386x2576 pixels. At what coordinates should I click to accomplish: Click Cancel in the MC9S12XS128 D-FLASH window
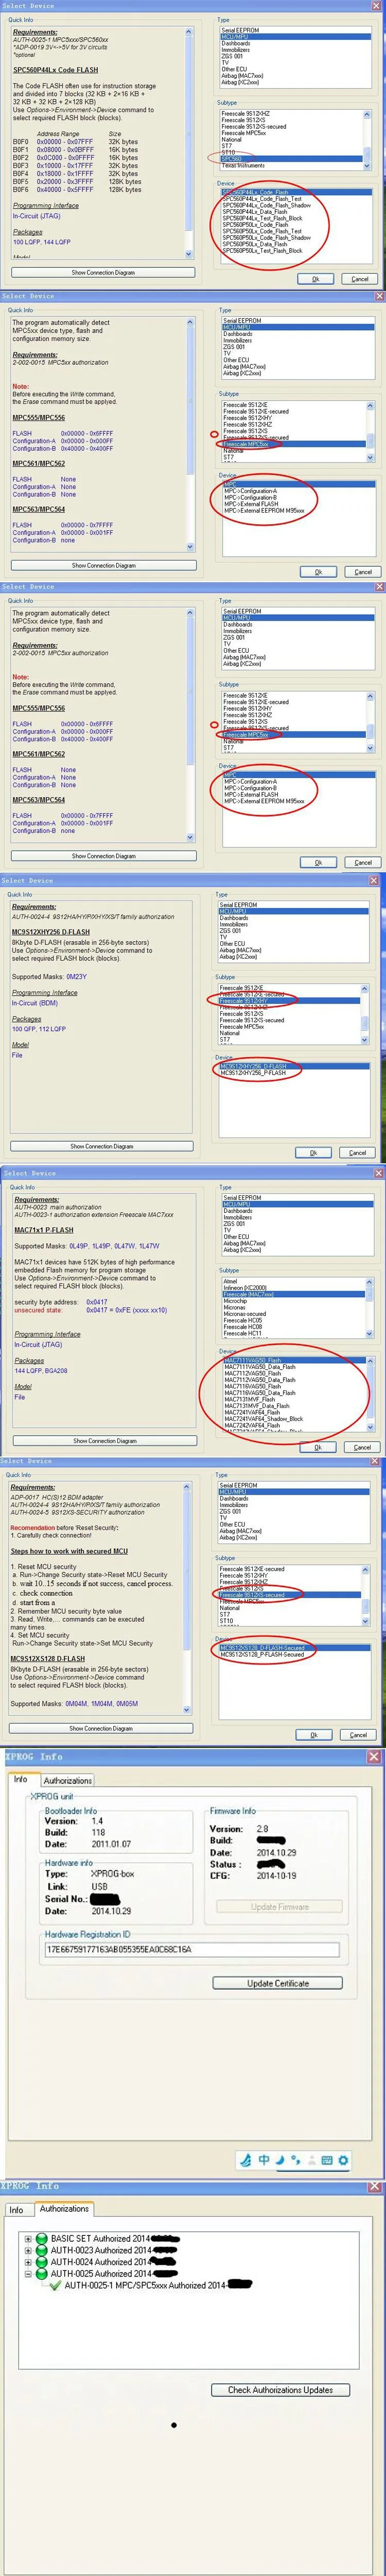(x=358, y=1735)
